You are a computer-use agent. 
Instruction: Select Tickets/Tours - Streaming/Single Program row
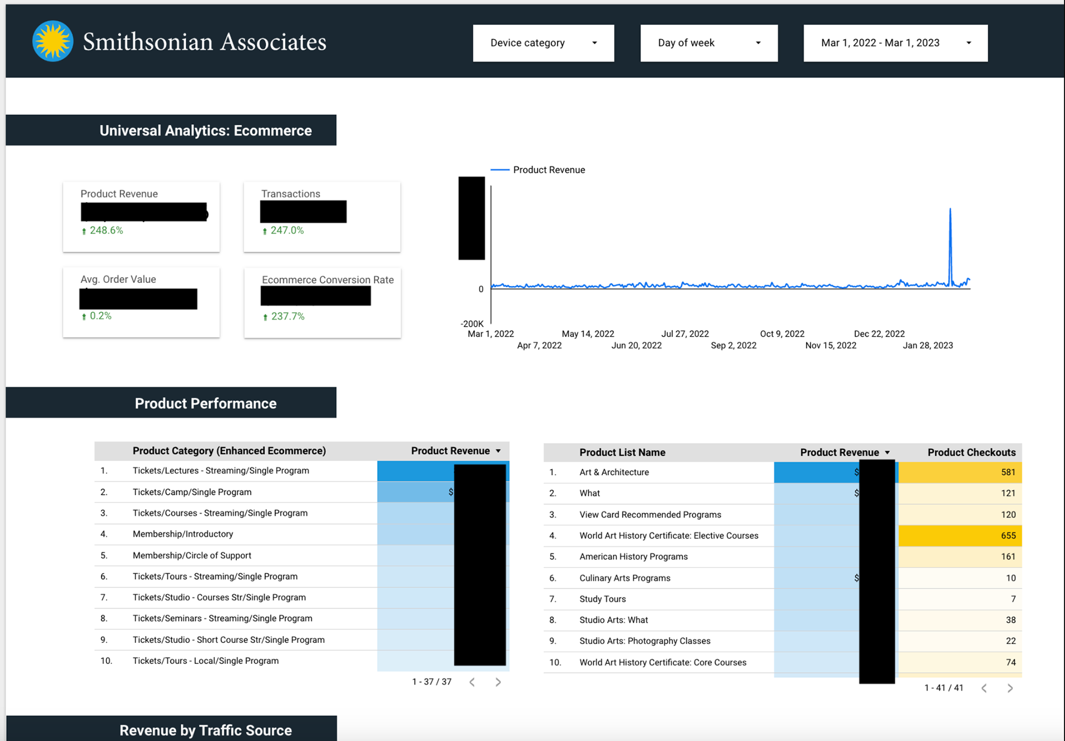point(302,576)
